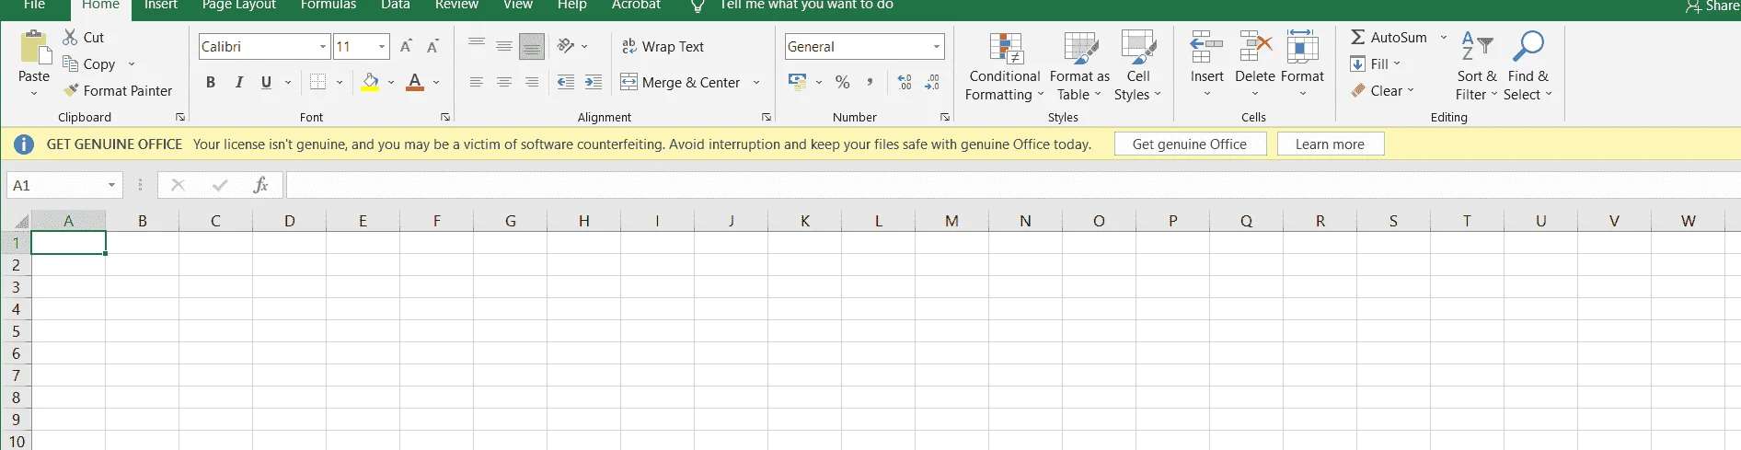Align text left
This screenshot has height=450, width=1741.
477,82
